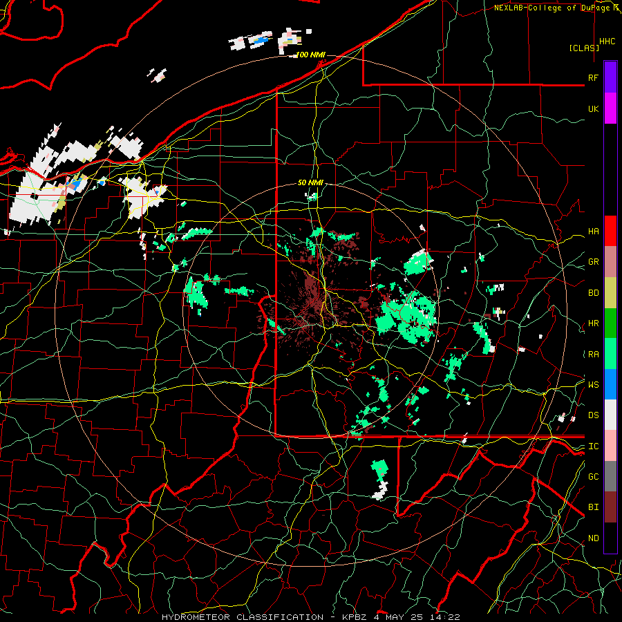Click the 100 NMI range ring label
This screenshot has width=622, height=622.
[310, 55]
